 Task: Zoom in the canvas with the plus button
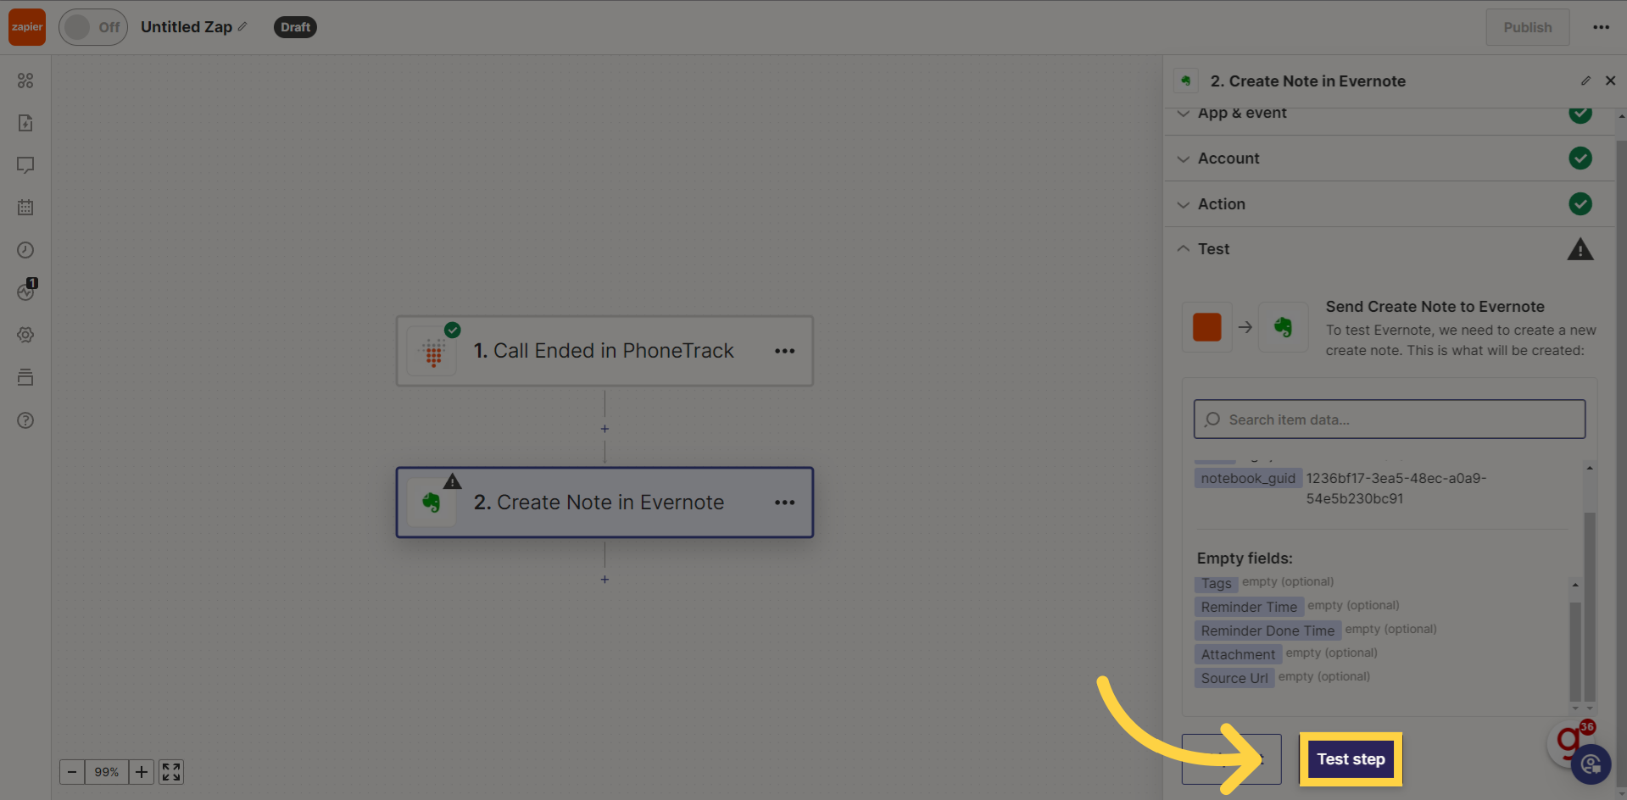[x=142, y=772]
